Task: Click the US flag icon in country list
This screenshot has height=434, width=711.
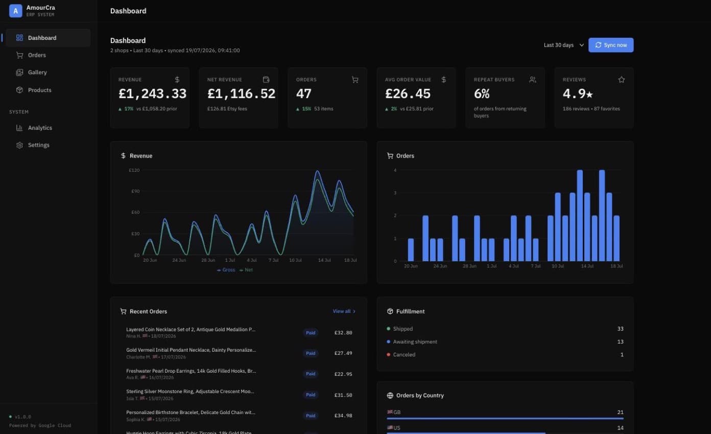Action: 390,428
